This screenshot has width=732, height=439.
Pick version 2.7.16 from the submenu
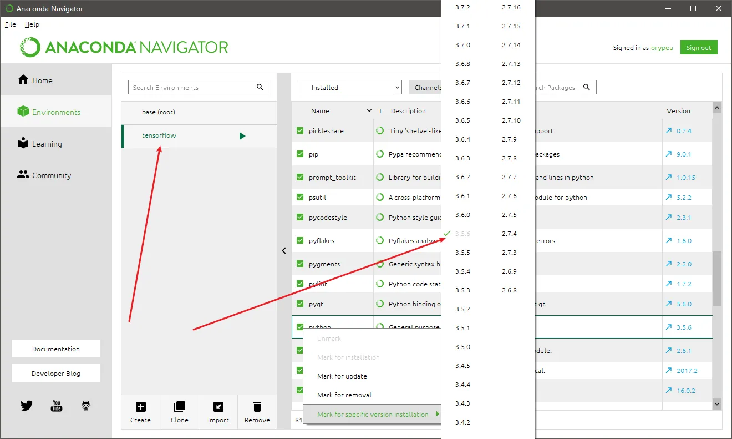(x=511, y=7)
